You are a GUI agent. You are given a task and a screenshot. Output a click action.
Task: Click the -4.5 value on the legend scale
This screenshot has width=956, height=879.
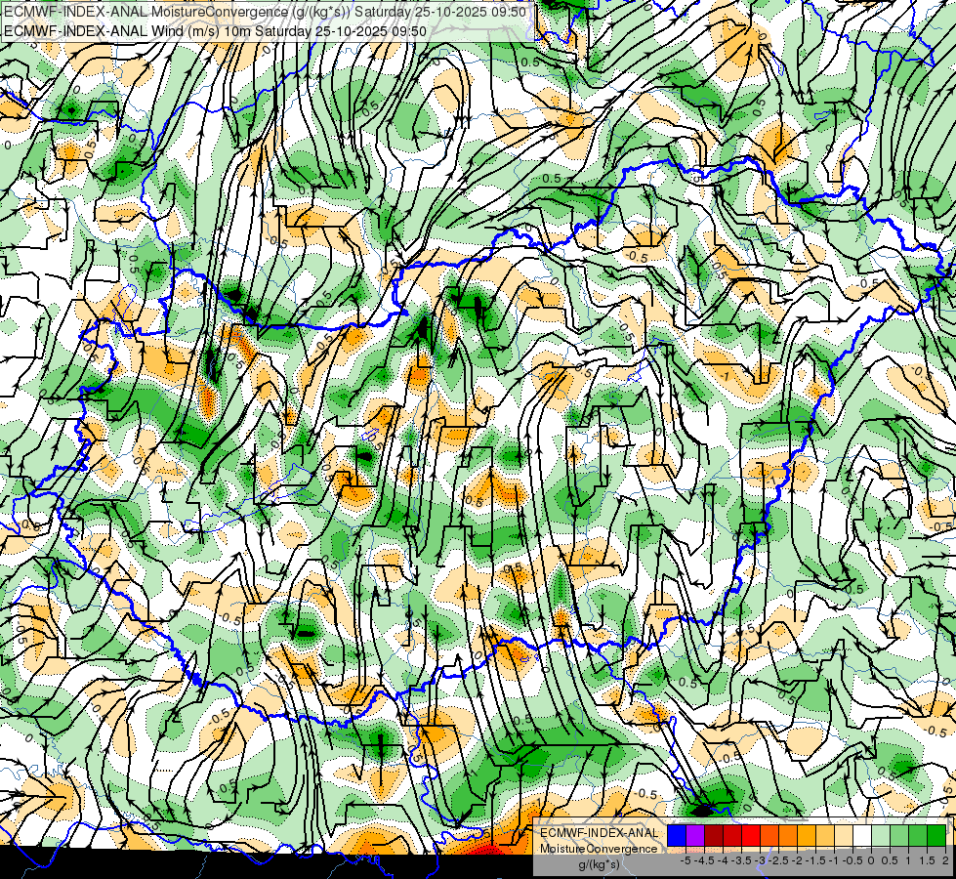pos(704,860)
